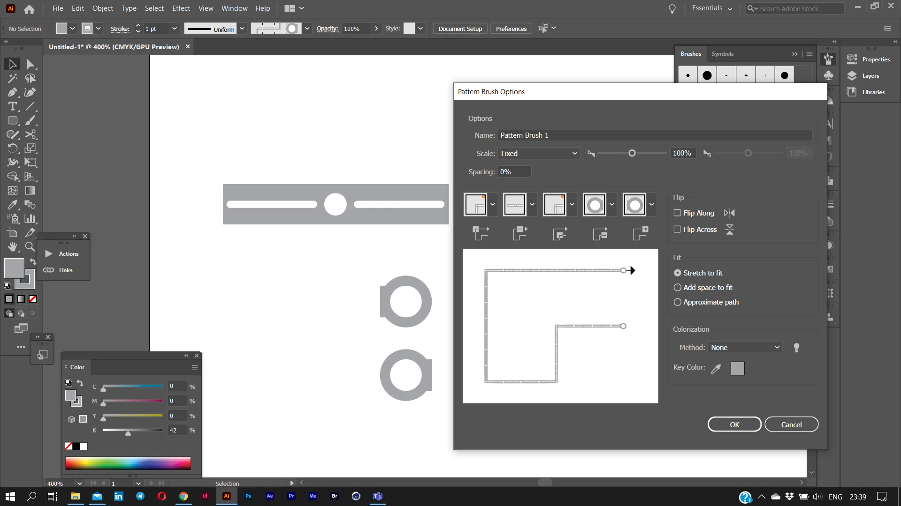The image size is (901, 506).
Task: Click the Document Setup button
Action: pos(460,29)
